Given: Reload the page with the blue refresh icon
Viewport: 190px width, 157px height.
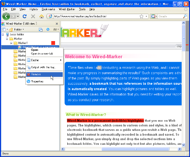Looking at the screenshot, I should pyautogui.click(x=25, y=16).
